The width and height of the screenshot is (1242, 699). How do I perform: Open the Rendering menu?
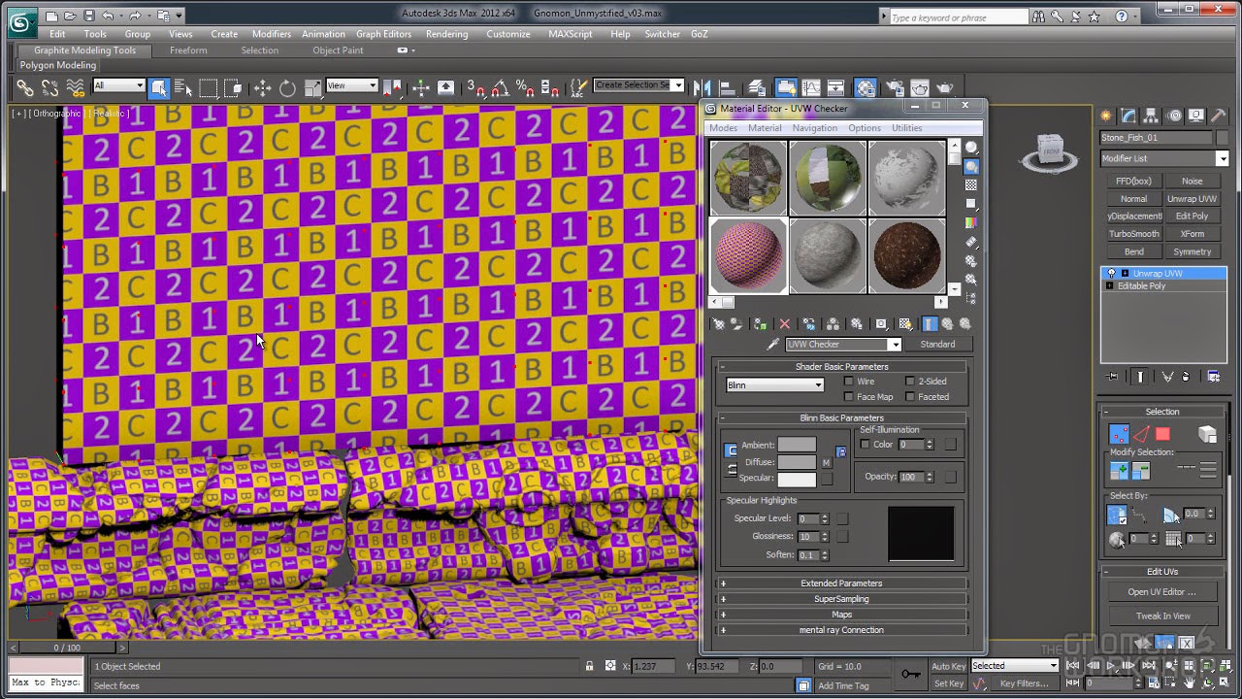(446, 34)
